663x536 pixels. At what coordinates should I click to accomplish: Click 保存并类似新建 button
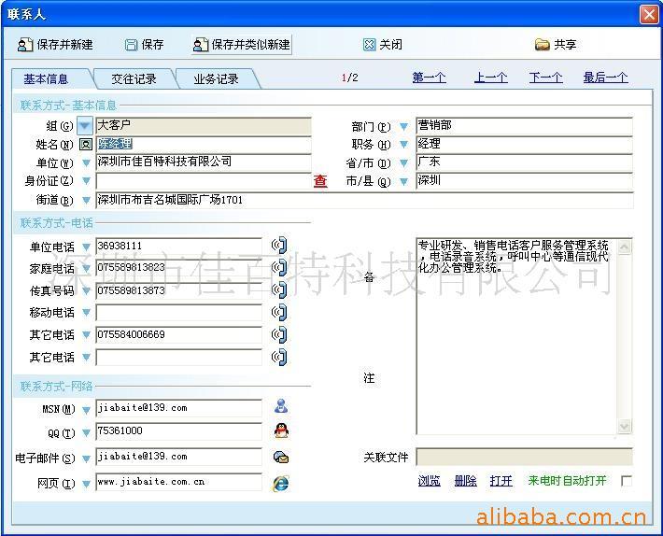click(x=242, y=45)
